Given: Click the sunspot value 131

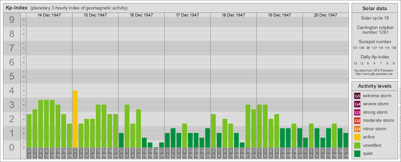Looking at the screenshot, I should click(x=355, y=48).
